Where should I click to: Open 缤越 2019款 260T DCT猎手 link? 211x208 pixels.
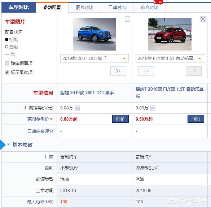(87, 93)
